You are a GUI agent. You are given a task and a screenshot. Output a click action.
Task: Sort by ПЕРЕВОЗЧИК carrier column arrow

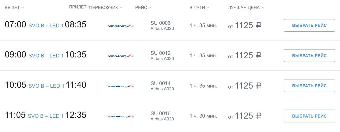(121, 7)
